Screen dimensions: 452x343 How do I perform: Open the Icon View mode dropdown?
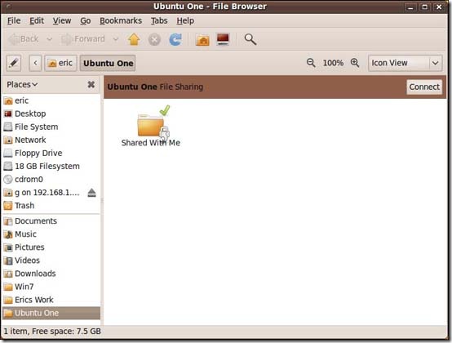405,63
